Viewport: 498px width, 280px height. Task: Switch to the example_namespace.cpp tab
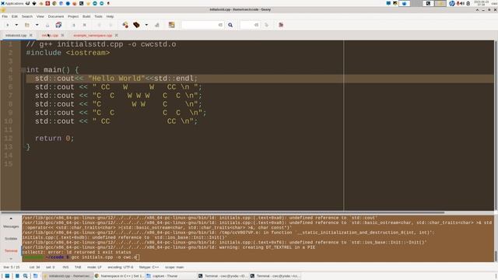point(93,35)
